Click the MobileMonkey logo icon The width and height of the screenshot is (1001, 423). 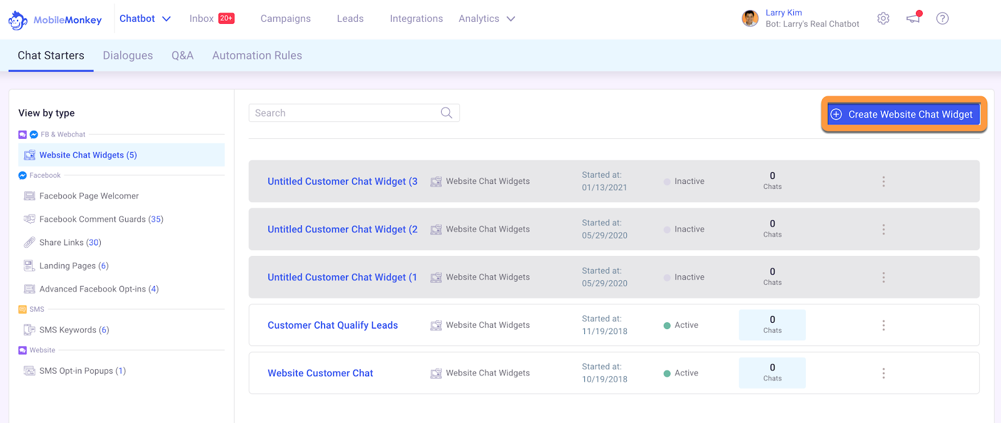pyautogui.click(x=18, y=20)
